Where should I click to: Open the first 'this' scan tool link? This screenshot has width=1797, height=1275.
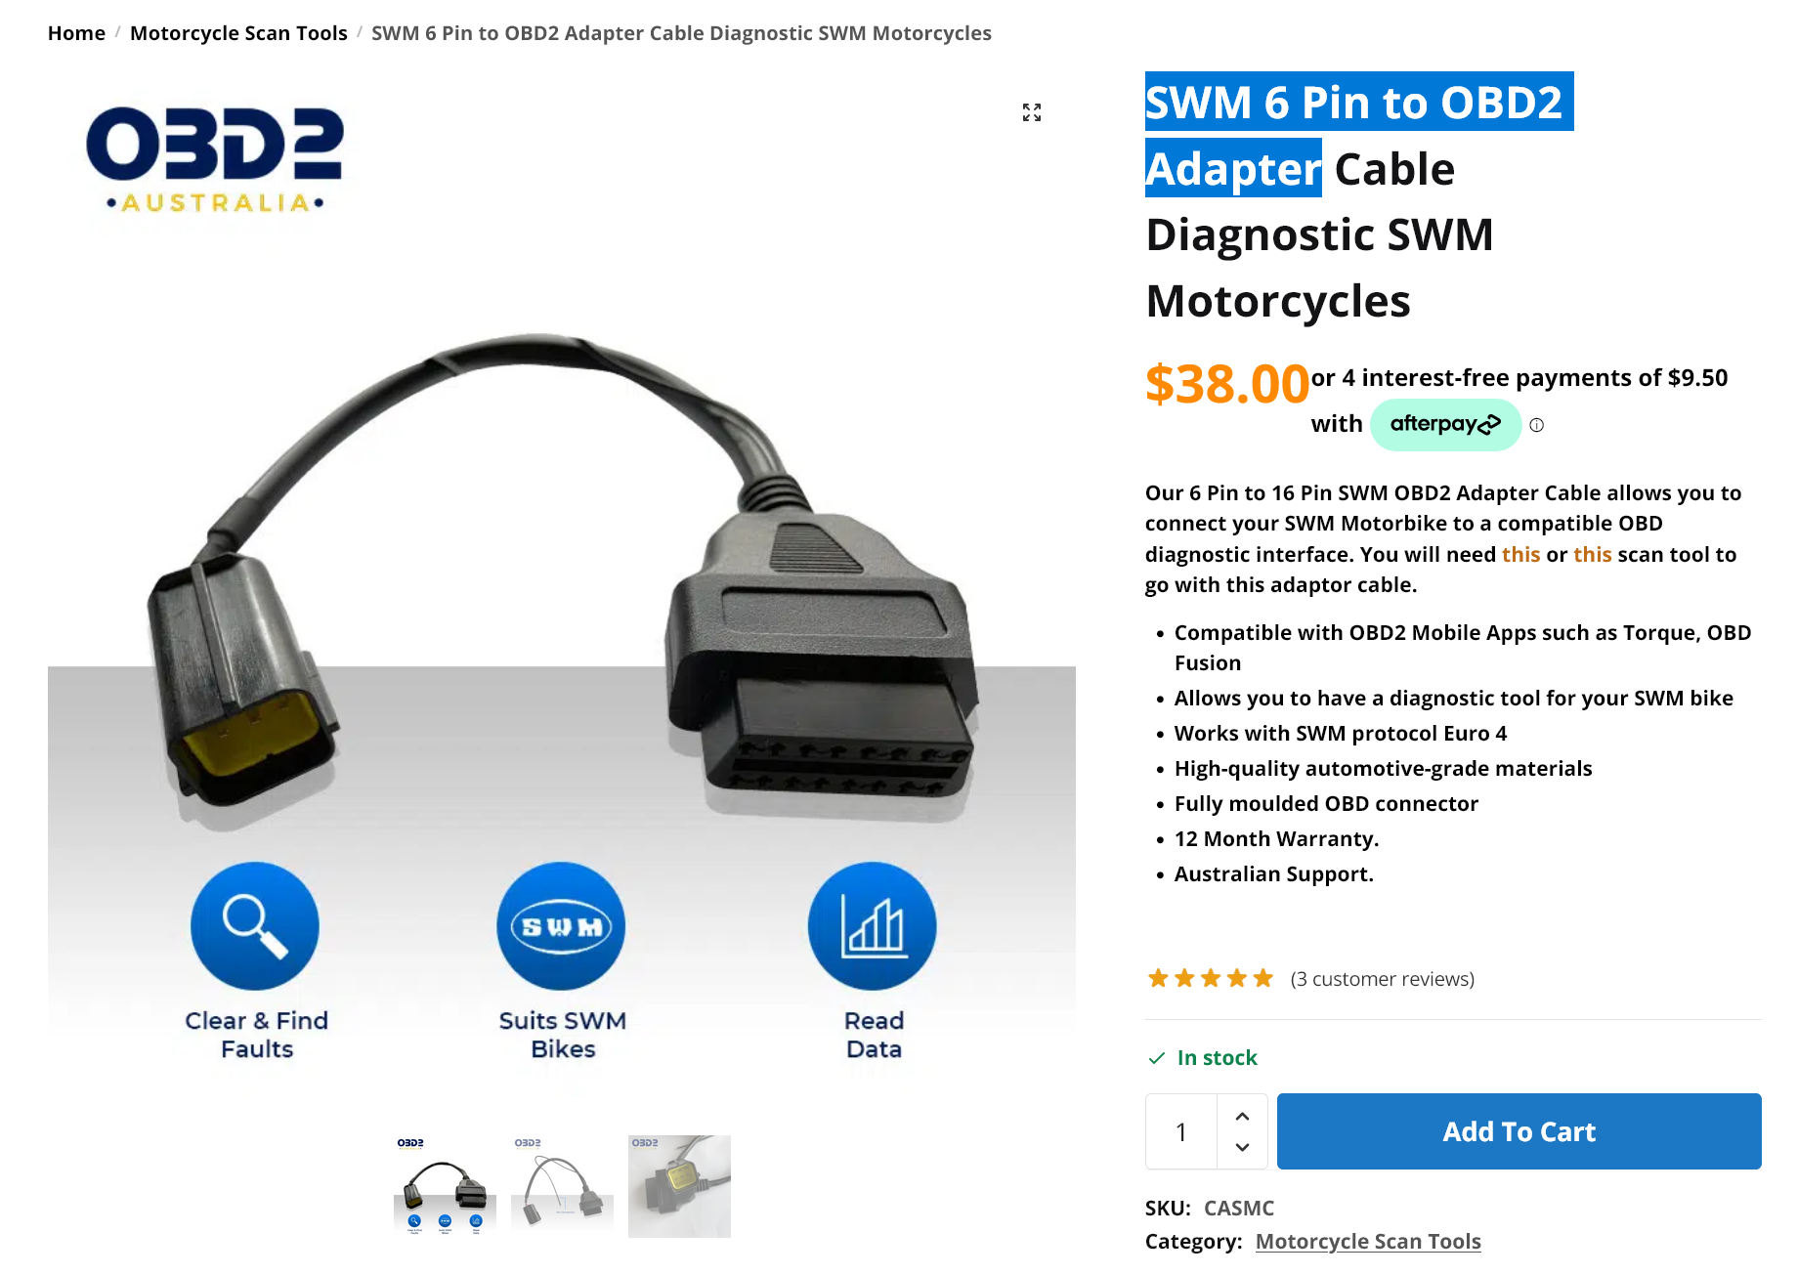point(1520,554)
